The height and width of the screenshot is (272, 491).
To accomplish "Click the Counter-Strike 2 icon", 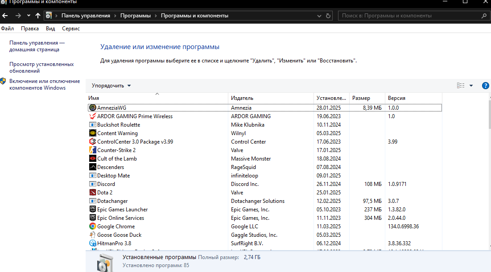I will pos(92,150).
